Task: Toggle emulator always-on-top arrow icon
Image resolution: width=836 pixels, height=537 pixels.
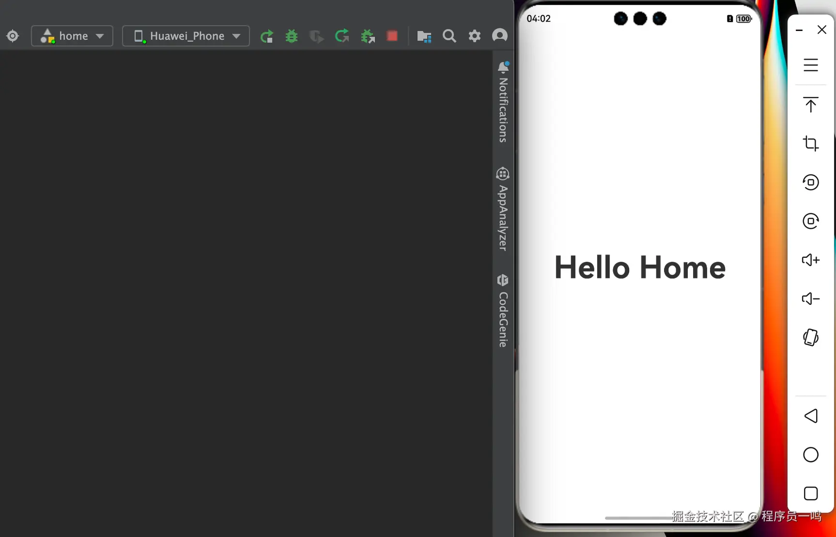Action: click(x=811, y=105)
